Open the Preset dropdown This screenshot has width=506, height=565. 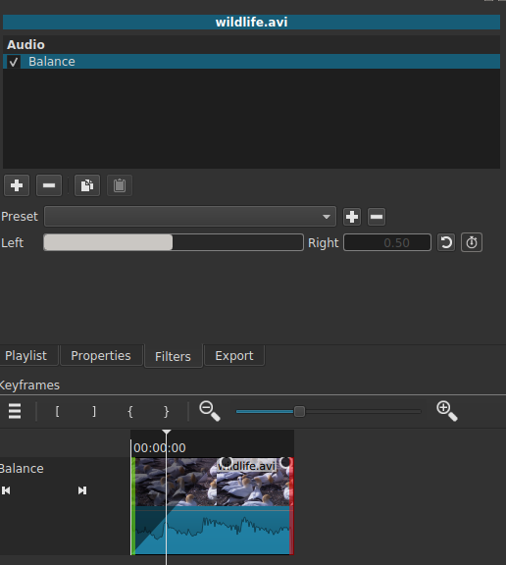[190, 217]
